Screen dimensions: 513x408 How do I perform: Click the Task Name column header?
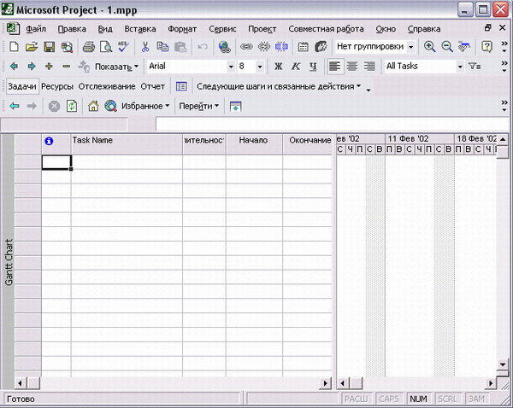pyautogui.click(x=127, y=144)
